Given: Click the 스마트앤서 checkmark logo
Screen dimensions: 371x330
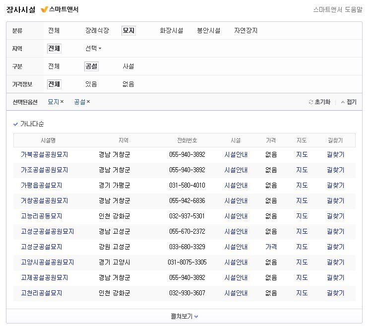Looking at the screenshot, I should pyautogui.click(x=44, y=10).
